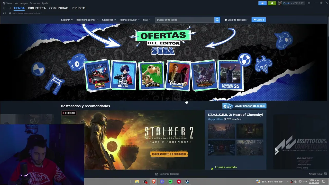Advance carousel with the right arrow
This screenshot has height=185, width=329.
pyautogui.click(x=277, y=151)
